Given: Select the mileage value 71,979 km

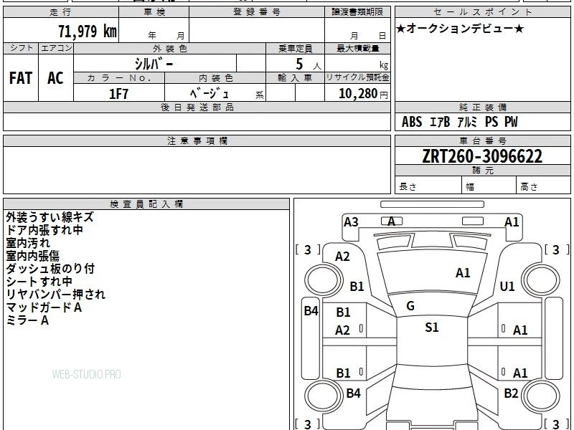Looking at the screenshot, I should click(x=88, y=31).
